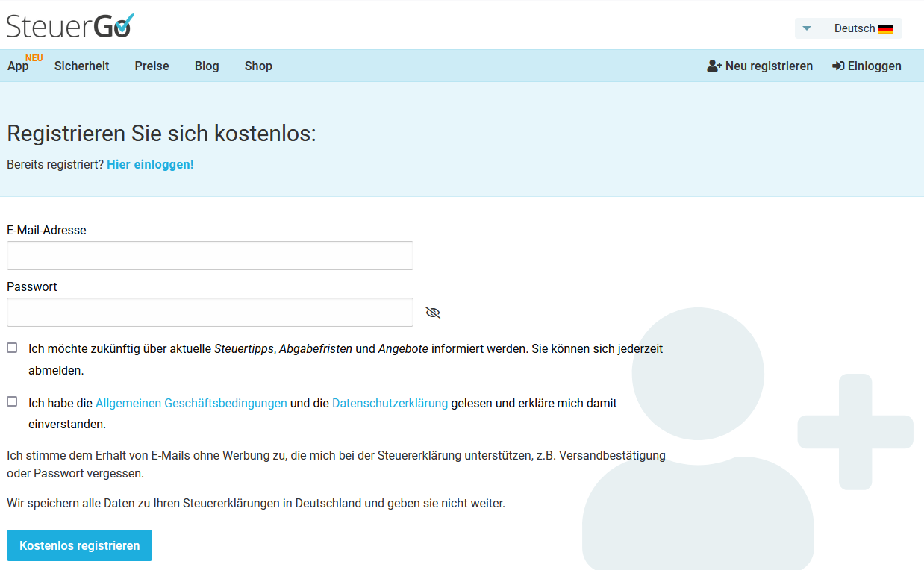This screenshot has width=924, height=570.
Task: Enable newsletter Steuertipps checkbox
Action: 12,348
